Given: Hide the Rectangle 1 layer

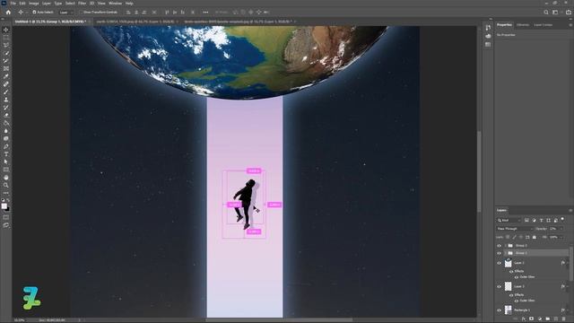Looking at the screenshot, I should [499, 310].
